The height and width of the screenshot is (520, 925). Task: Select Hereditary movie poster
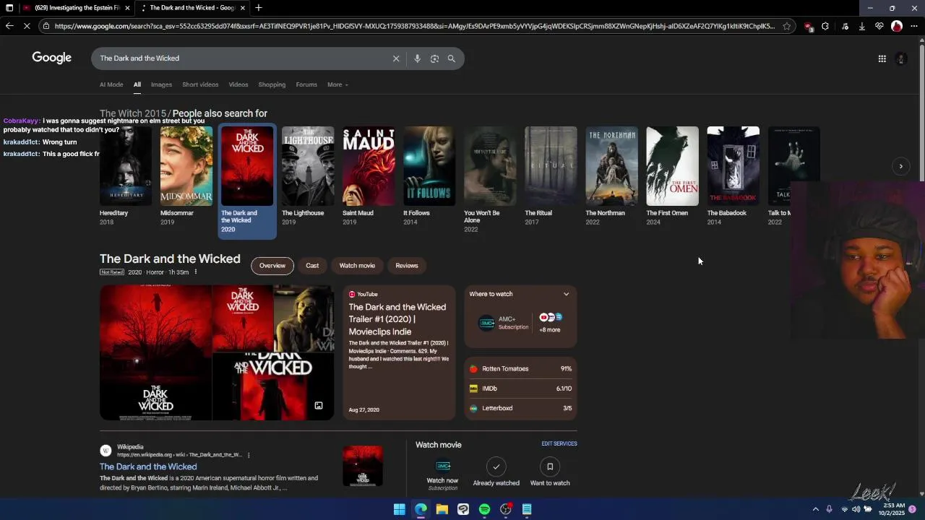126,166
